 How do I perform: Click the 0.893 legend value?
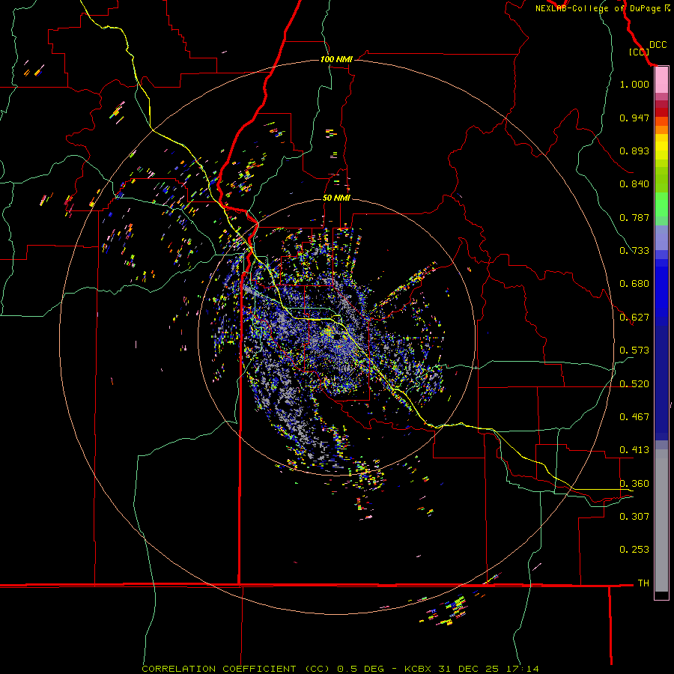click(634, 151)
